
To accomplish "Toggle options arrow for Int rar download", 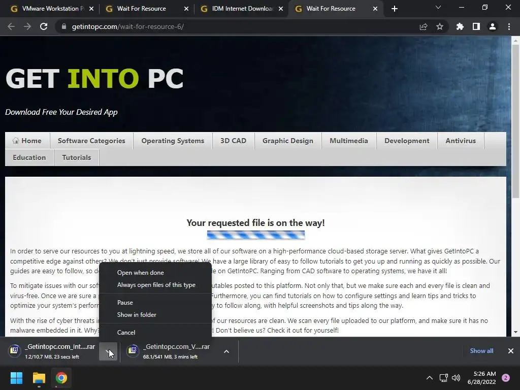I will [108, 351].
